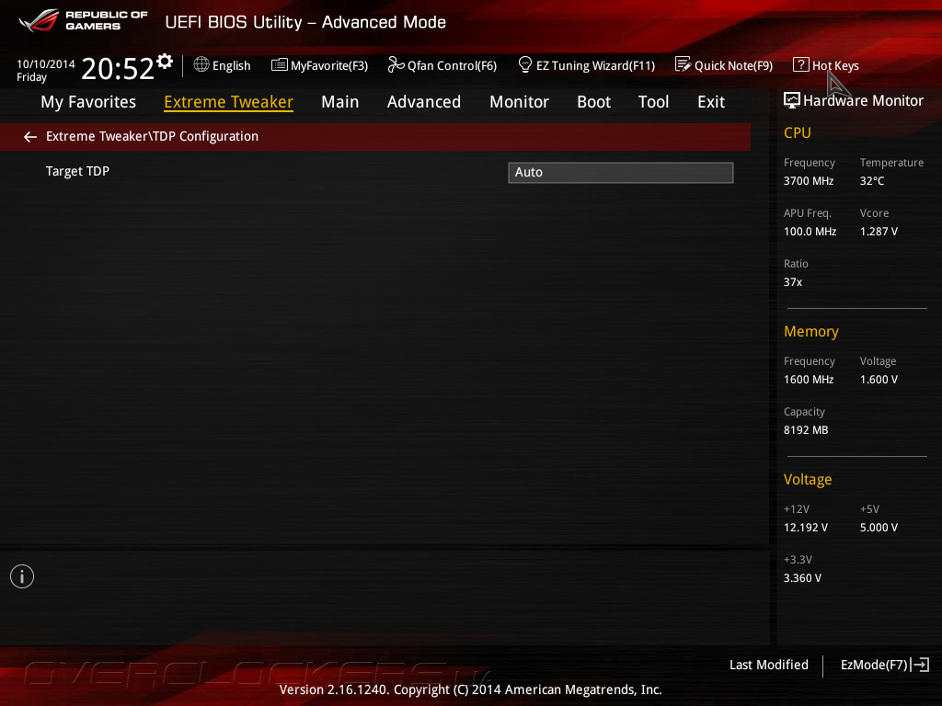This screenshot has width=942, height=706.
Task: Click the 20:52 clock display
Action: pos(118,68)
